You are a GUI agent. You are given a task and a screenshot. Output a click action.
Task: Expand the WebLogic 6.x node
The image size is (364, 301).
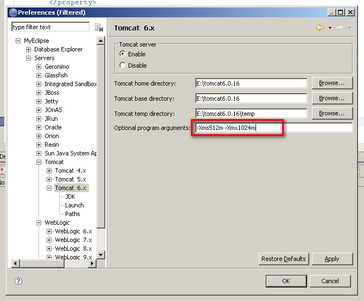49,231
